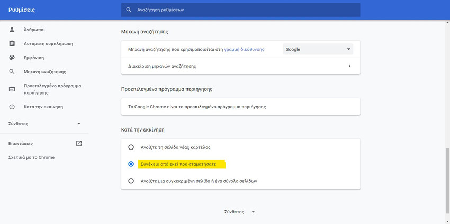
Task: Select the Συνέχεια από εκεί που σταματήσατε radio button
Action: tap(131, 164)
